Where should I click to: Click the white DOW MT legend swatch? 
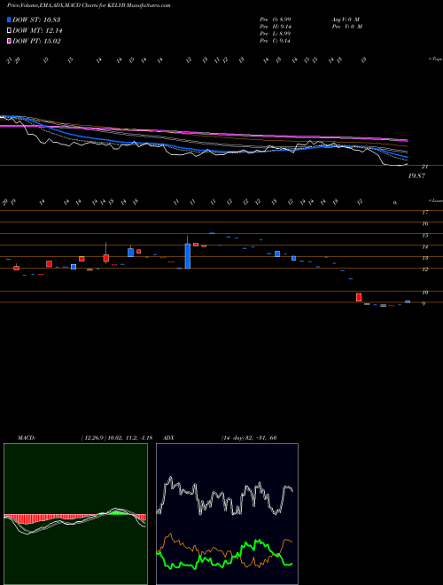(x=9, y=31)
